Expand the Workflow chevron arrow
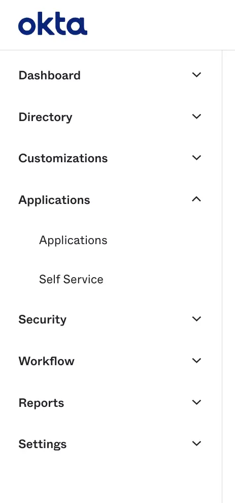Screen dimensions: 235x503 [x=196, y=360]
